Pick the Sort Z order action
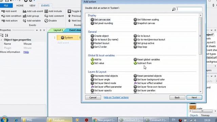Image resolution: width=217 pixels, height=122 pixels. (99, 47)
